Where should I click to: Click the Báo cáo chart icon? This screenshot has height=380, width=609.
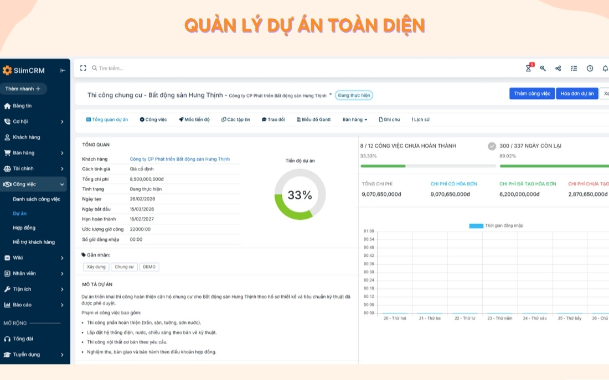[7, 305]
